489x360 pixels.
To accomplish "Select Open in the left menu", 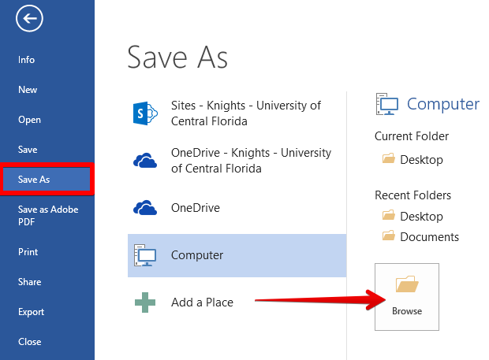I will pos(29,120).
